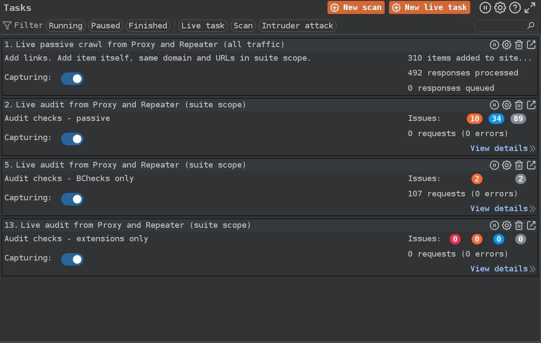Filter tasks by Finished
Image resolution: width=541 pixels, height=343 pixels.
click(148, 26)
